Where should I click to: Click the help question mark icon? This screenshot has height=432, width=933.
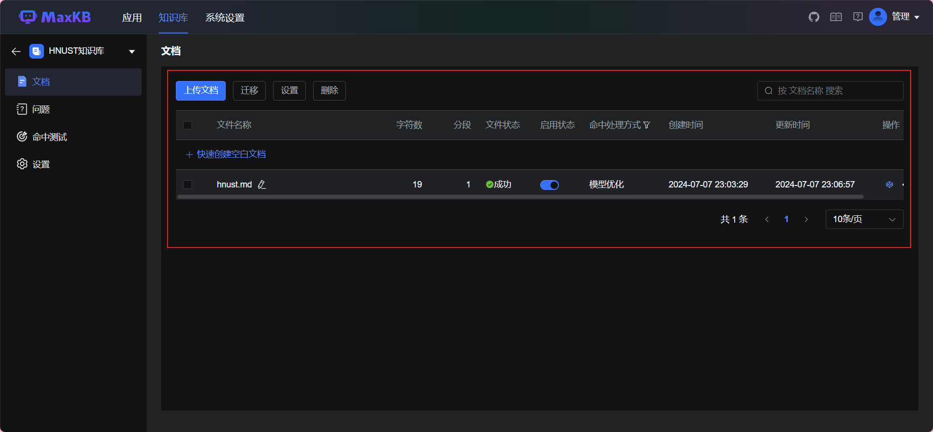point(858,17)
